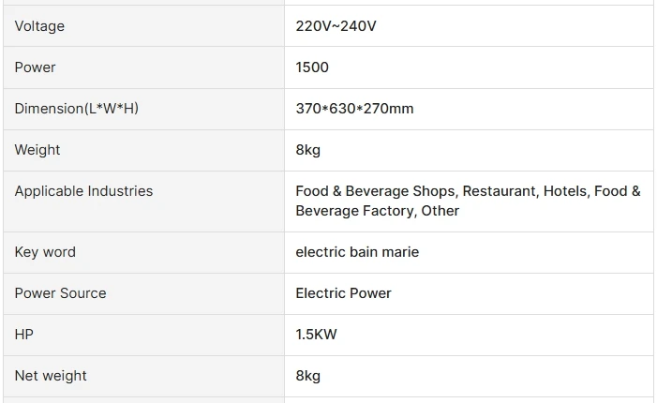Click the Net weight label cell

click(x=51, y=376)
